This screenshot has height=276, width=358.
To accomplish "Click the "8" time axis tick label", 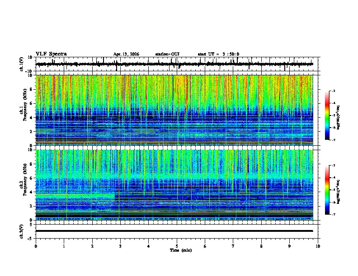I will point(261,246).
